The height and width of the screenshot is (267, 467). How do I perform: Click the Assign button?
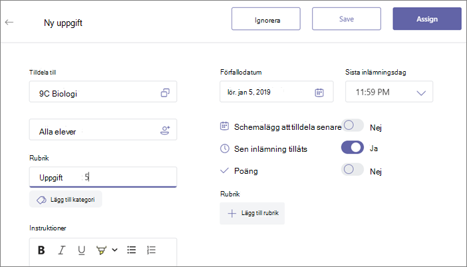coord(427,19)
